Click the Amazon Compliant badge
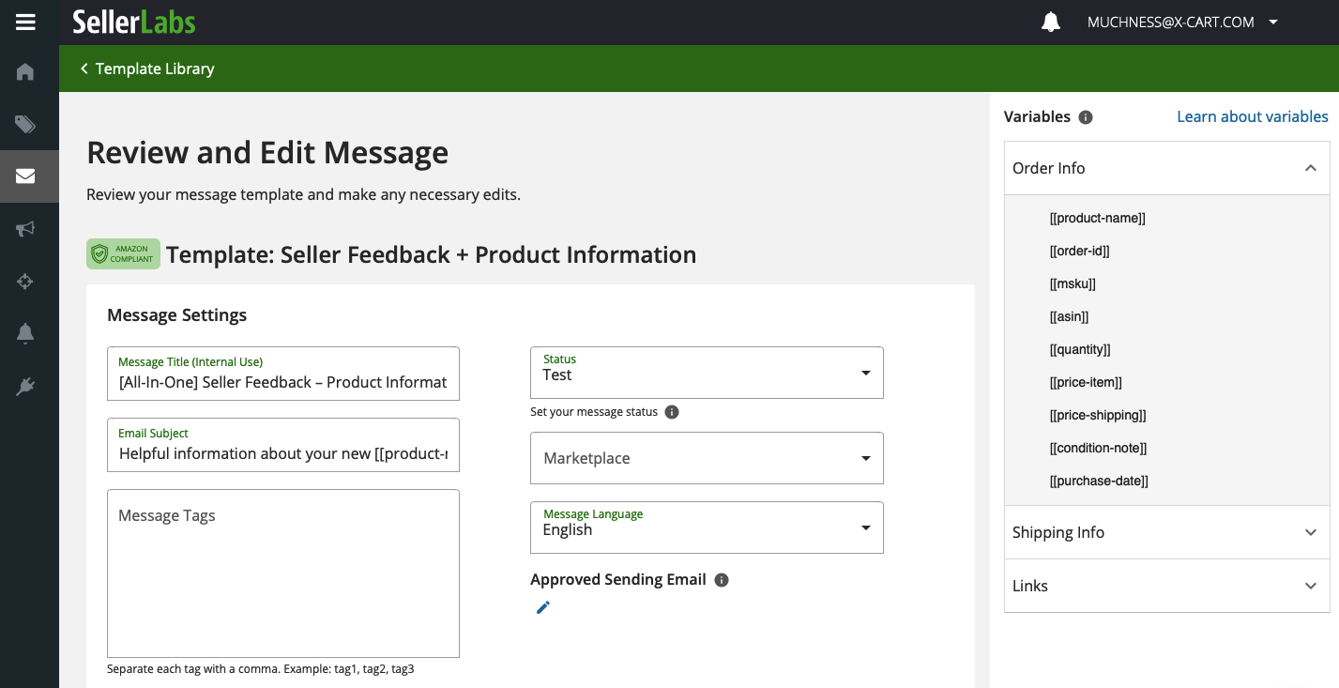Viewport: 1339px width, 688px height. coord(123,254)
